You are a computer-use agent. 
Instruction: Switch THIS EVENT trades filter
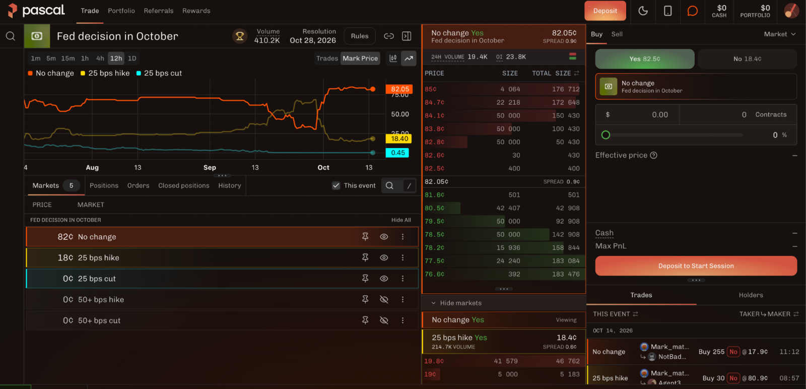[615, 314]
